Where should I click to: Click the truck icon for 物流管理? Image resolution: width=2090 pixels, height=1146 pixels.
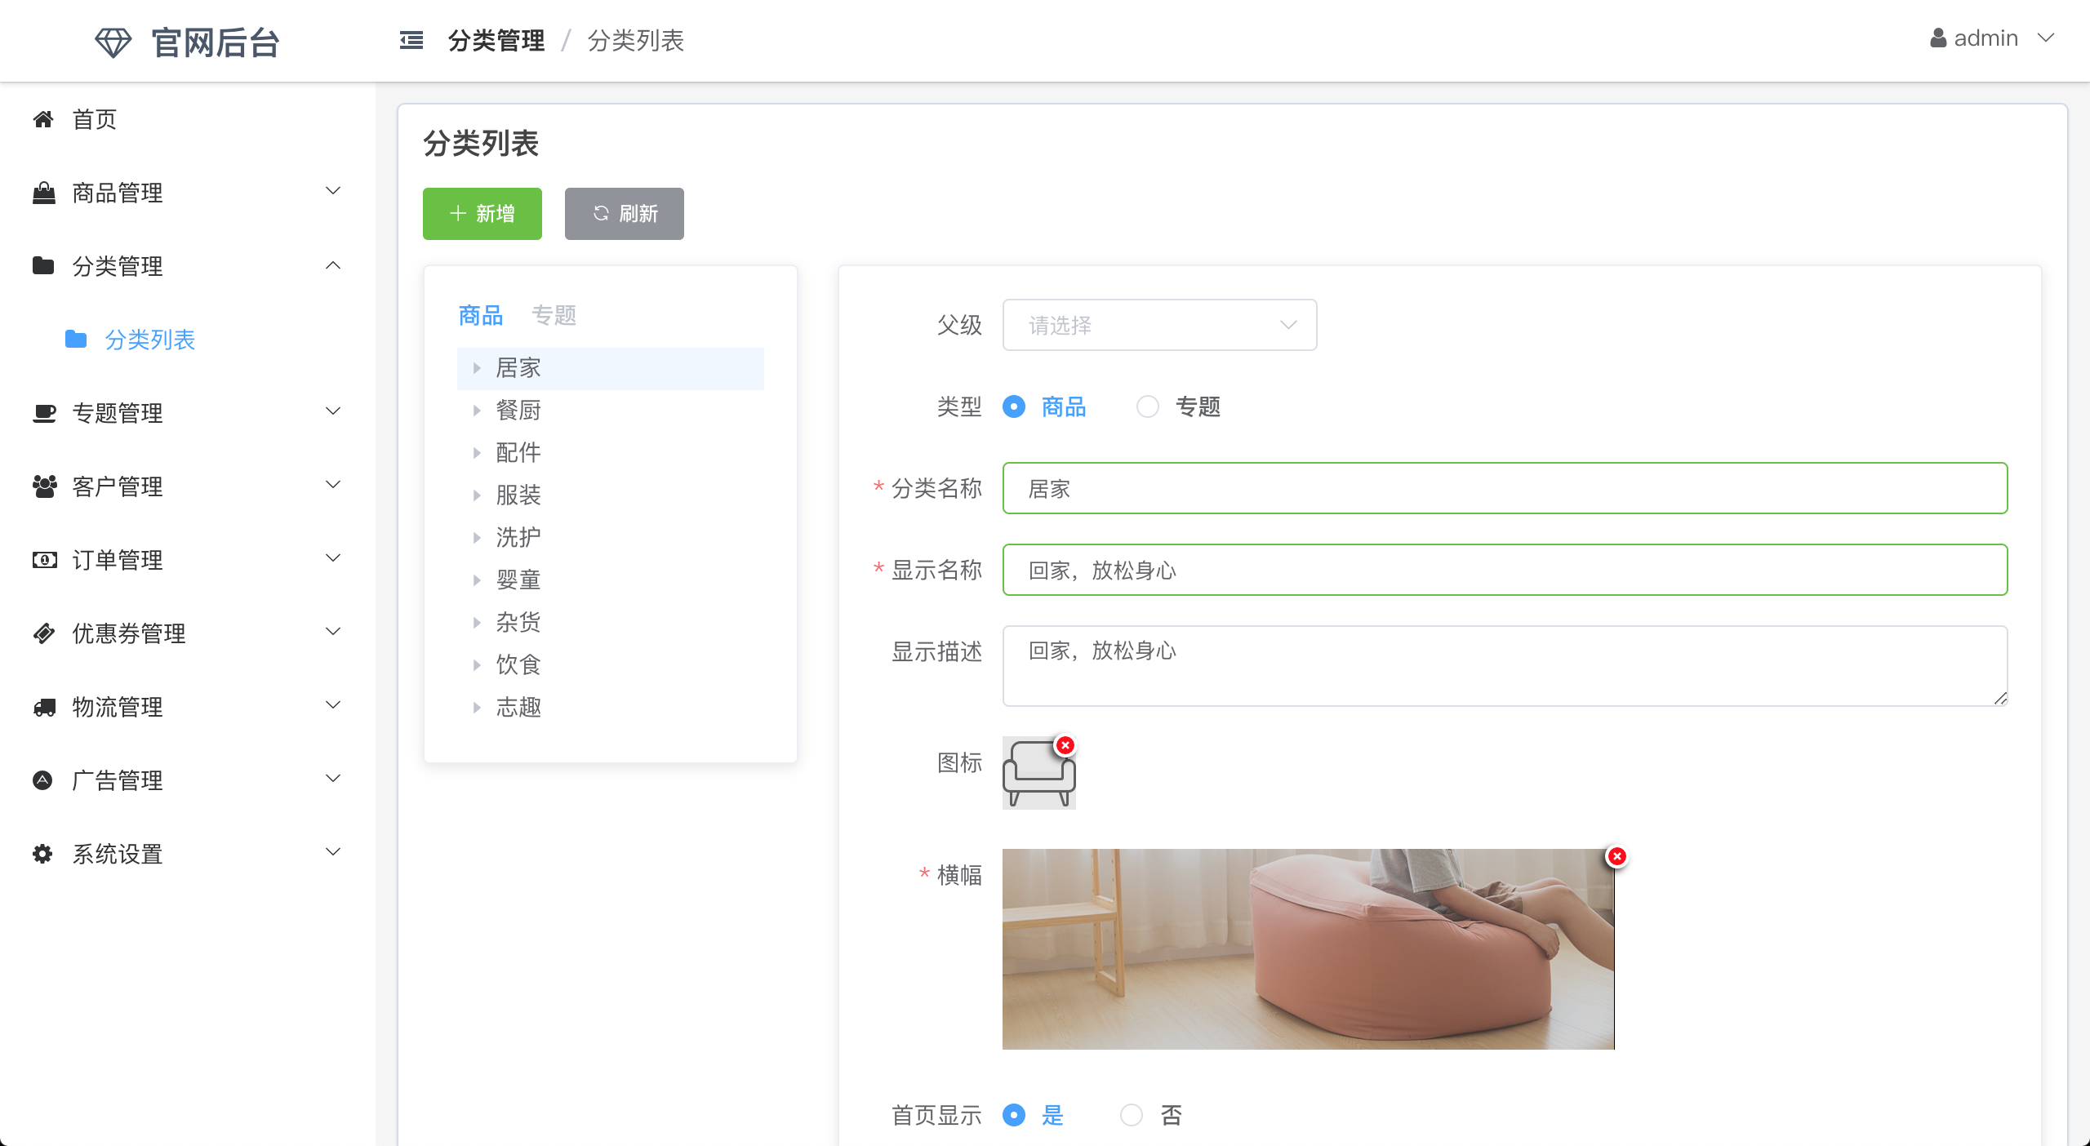point(43,707)
